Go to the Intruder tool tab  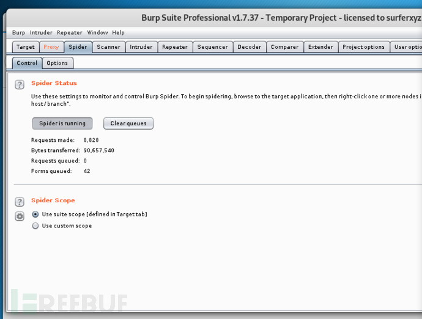(141, 47)
